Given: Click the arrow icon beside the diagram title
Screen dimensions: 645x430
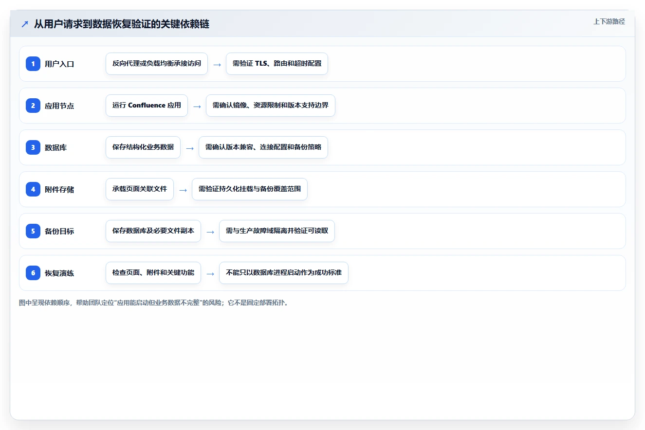Looking at the screenshot, I should (24, 24).
